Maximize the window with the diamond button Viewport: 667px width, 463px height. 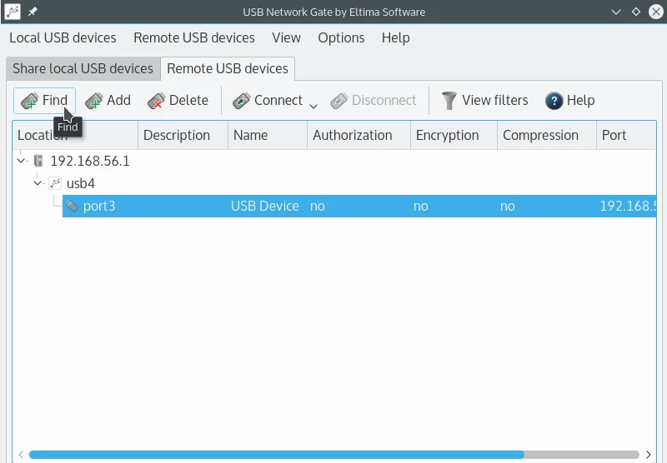point(636,12)
